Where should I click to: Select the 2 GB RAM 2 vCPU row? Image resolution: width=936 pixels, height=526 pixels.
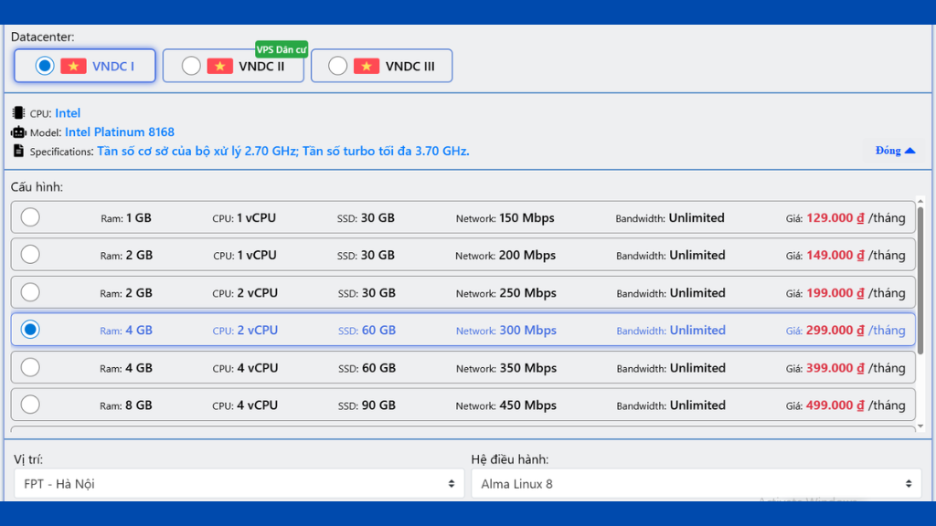(30, 292)
